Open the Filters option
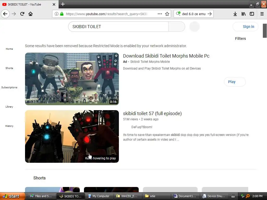 240,39
